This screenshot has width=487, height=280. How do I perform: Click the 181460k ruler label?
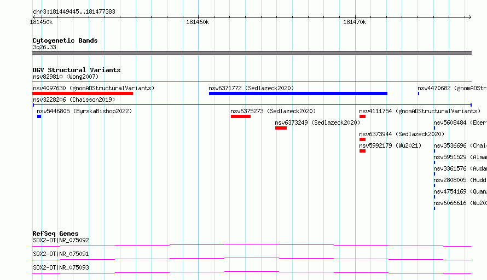[198, 22]
